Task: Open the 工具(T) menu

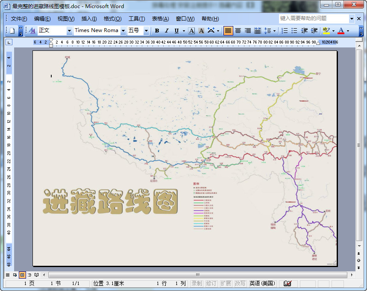Action: [137, 19]
